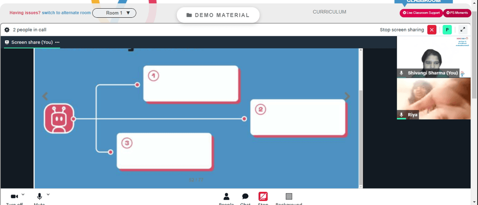Open DEMO MATERIAL folder button
The height and width of the screenshot is (205, 478).
[x=218, y=15]
